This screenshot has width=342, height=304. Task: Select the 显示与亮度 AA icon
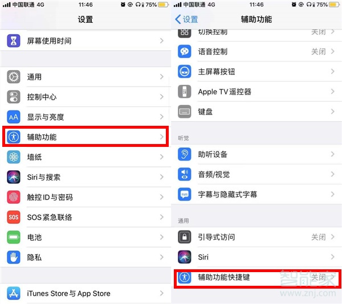[14, 117]
